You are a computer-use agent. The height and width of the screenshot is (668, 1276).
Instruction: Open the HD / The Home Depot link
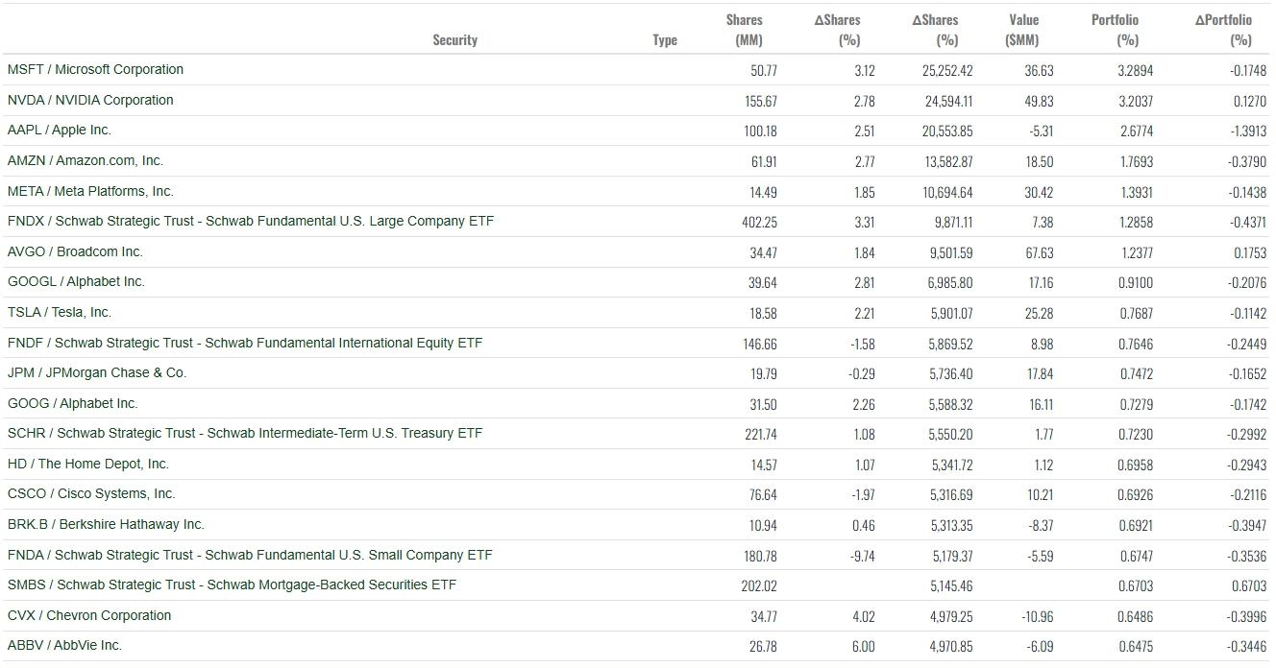coord(88,464)
